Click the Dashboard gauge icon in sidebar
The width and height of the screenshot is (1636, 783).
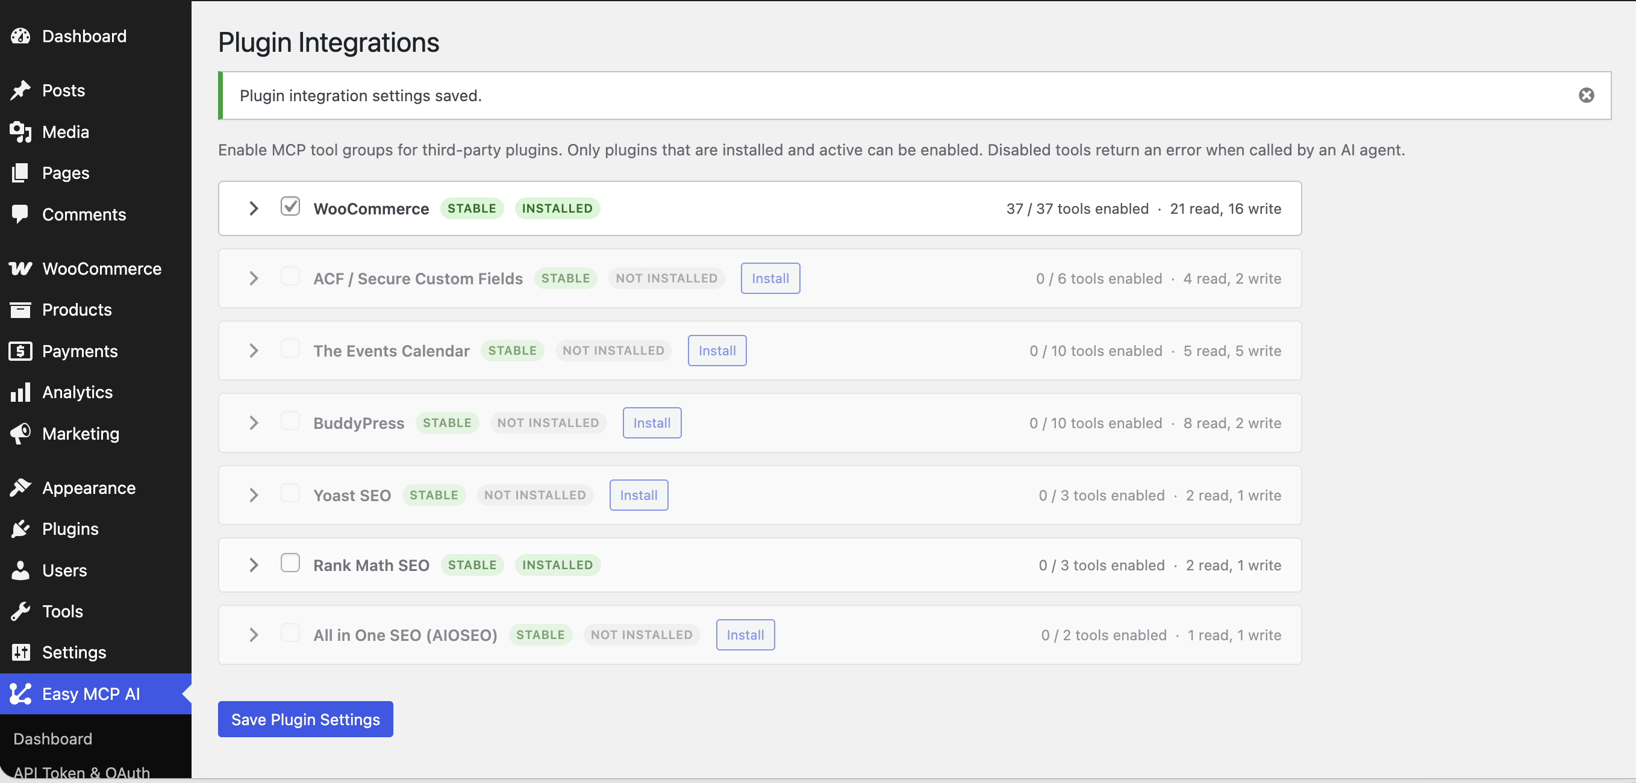coord(20,36)
